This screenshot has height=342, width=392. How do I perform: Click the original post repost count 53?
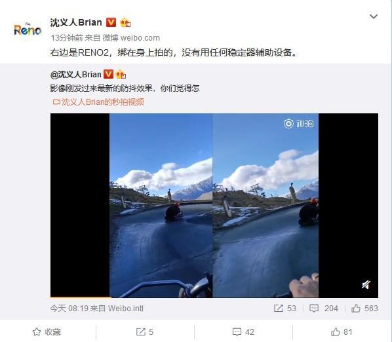pyautogui.click(x=285, y=309)
